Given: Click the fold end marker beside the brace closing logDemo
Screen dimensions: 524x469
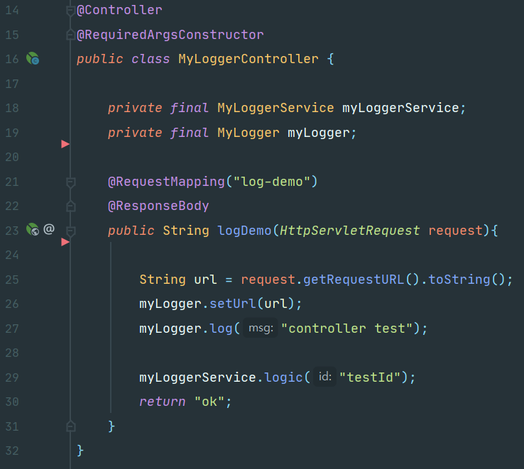Looking at the screenshot, I should (x=70, y=426).
